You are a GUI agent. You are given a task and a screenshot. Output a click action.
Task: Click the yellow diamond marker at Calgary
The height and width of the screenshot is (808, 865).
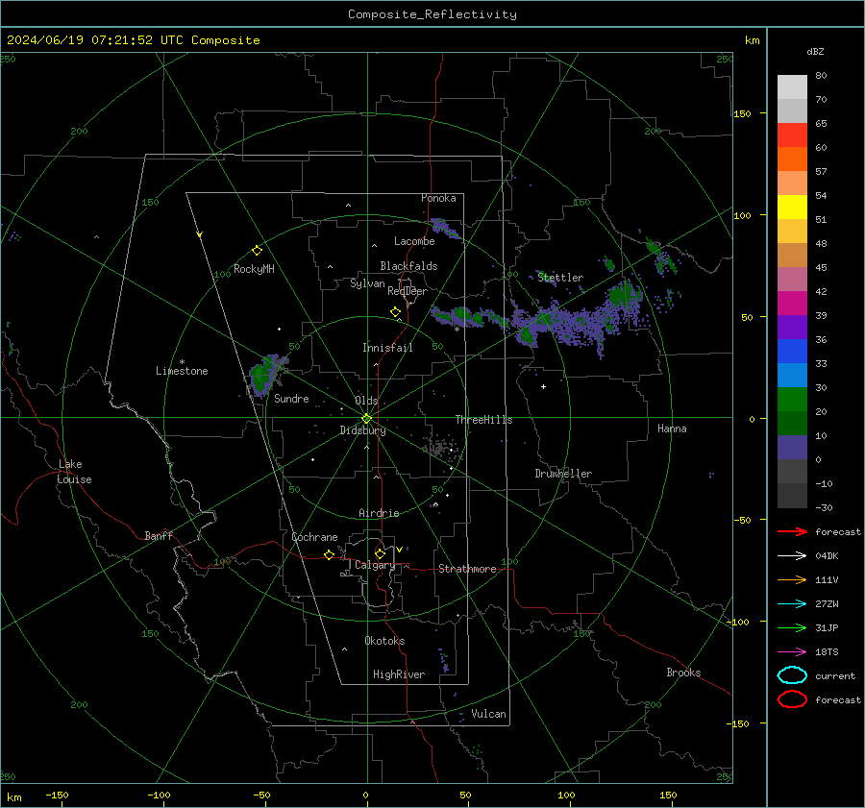(x=380, y=553)
